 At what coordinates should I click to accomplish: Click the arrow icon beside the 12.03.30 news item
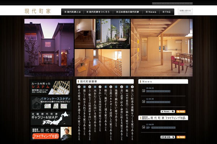[x=144, y=102]
